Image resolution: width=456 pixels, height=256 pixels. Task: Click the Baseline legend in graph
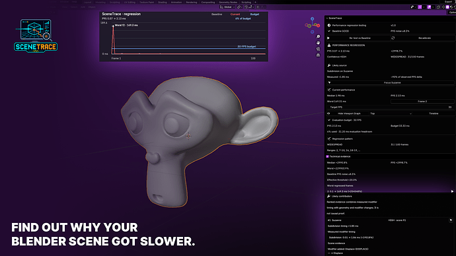coord(217,15)
